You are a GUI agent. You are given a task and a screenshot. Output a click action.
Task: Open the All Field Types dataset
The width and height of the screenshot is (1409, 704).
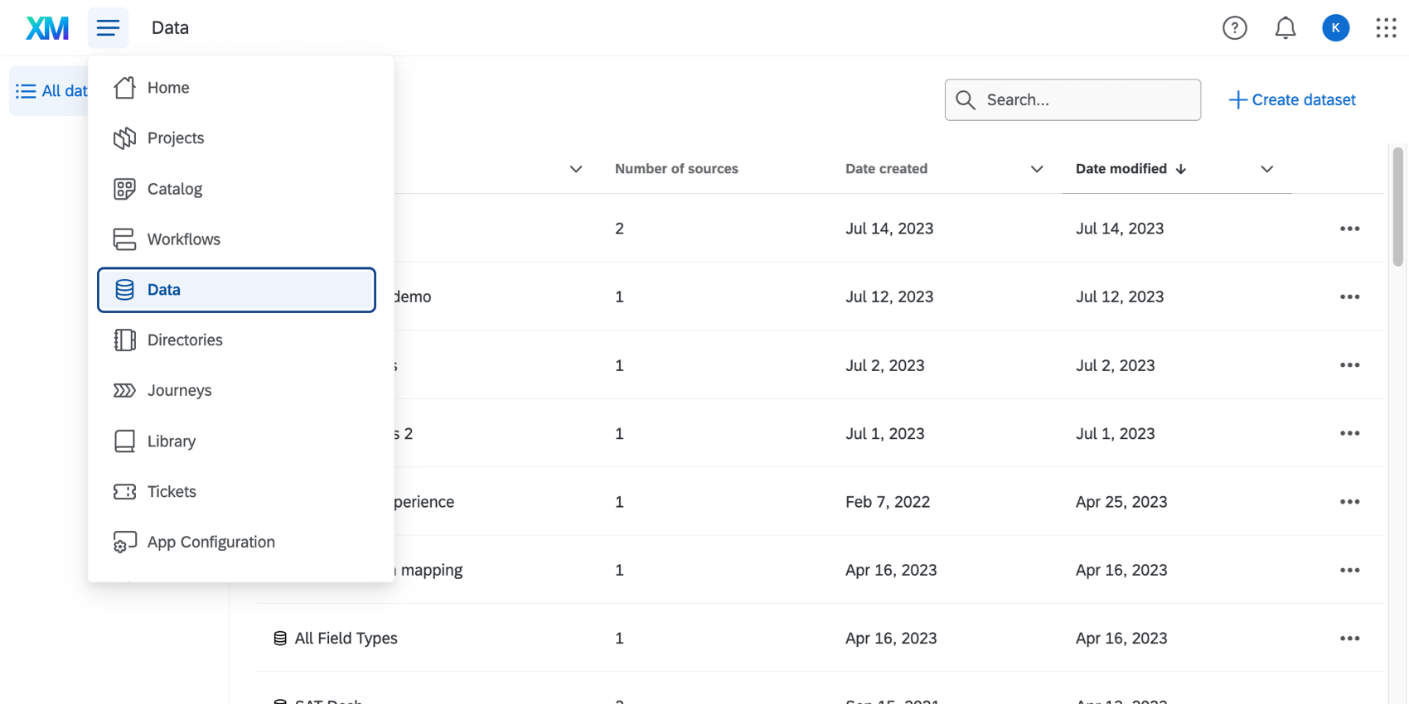[346, 639]
